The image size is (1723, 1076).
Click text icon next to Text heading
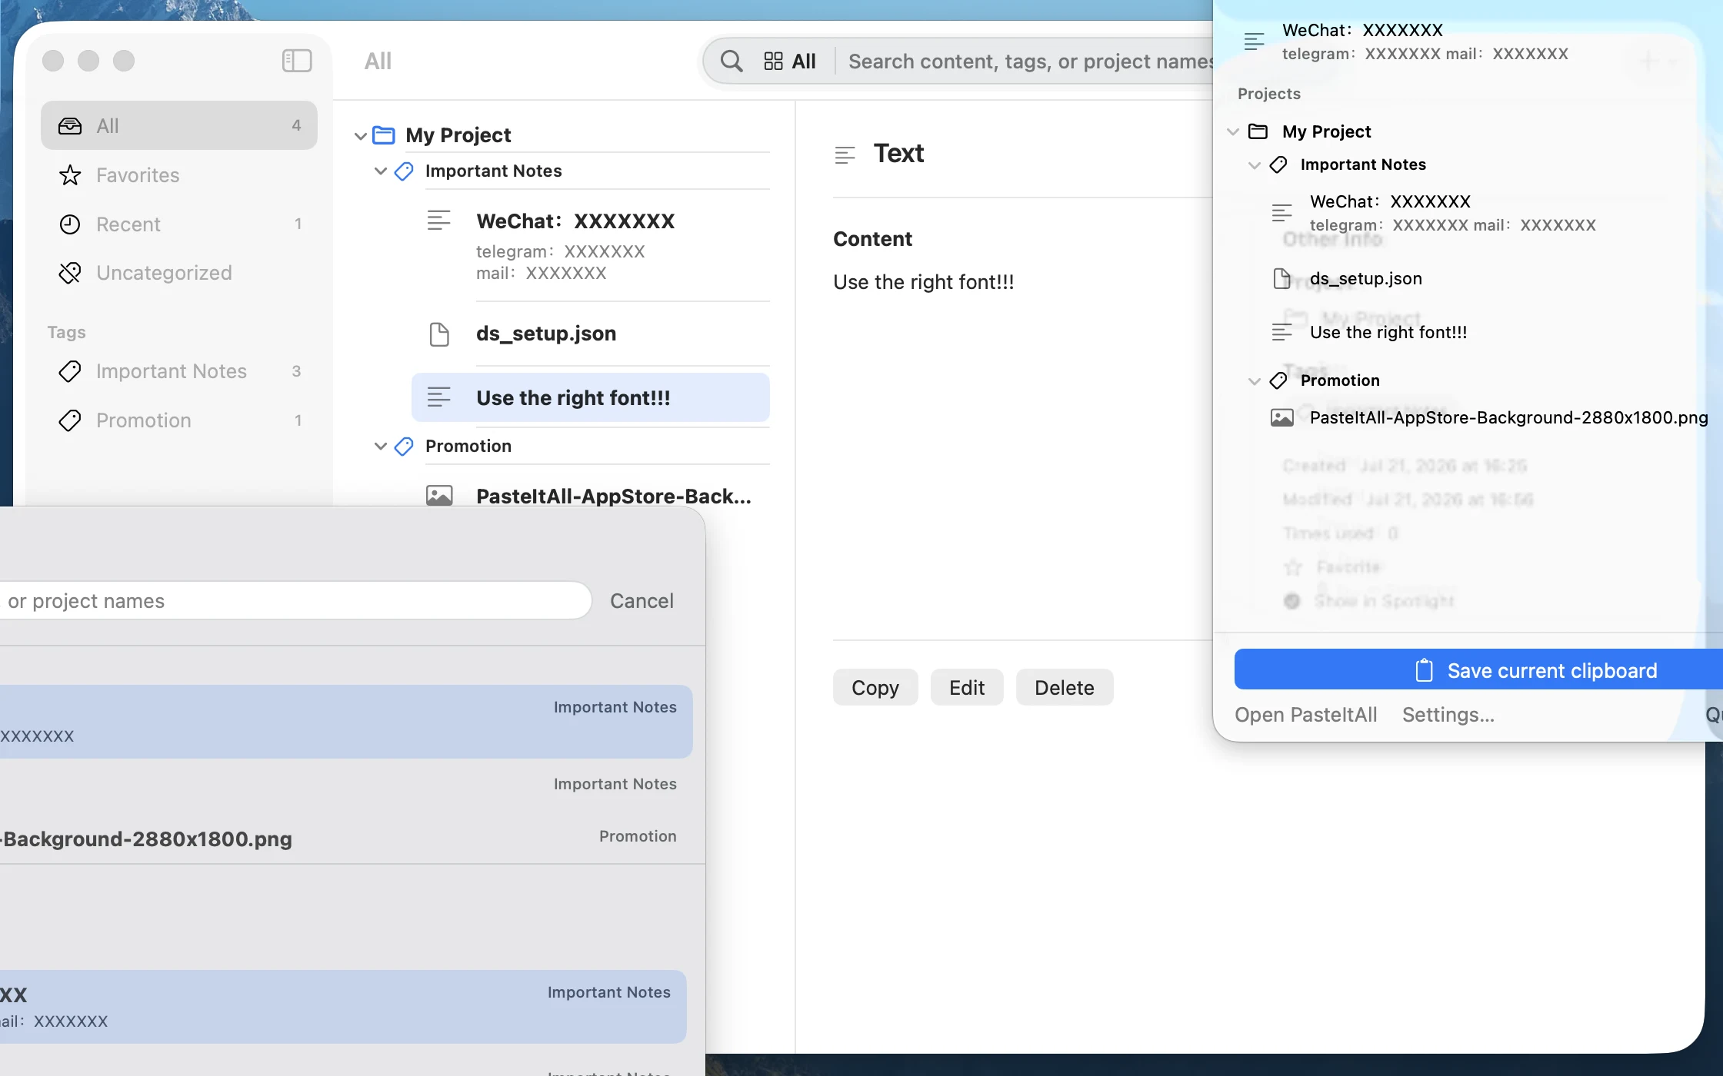845,155
